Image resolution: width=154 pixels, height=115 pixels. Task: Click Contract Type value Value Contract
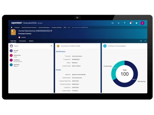coord(76,66)
